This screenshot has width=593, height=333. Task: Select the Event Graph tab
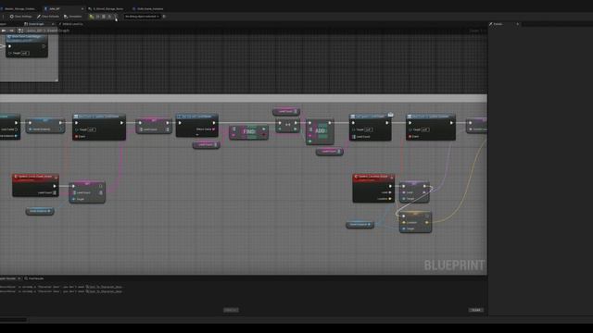point(35,24)
